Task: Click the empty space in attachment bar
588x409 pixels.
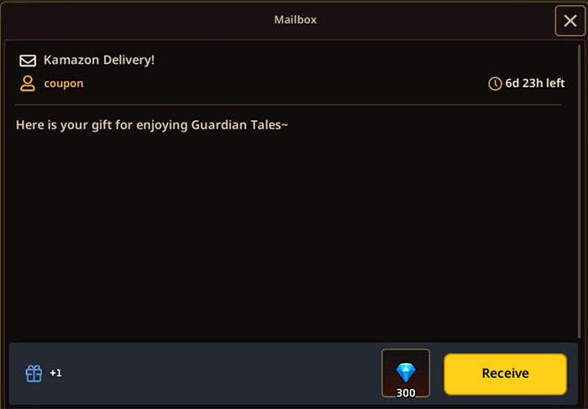Action: pos(221,374)
